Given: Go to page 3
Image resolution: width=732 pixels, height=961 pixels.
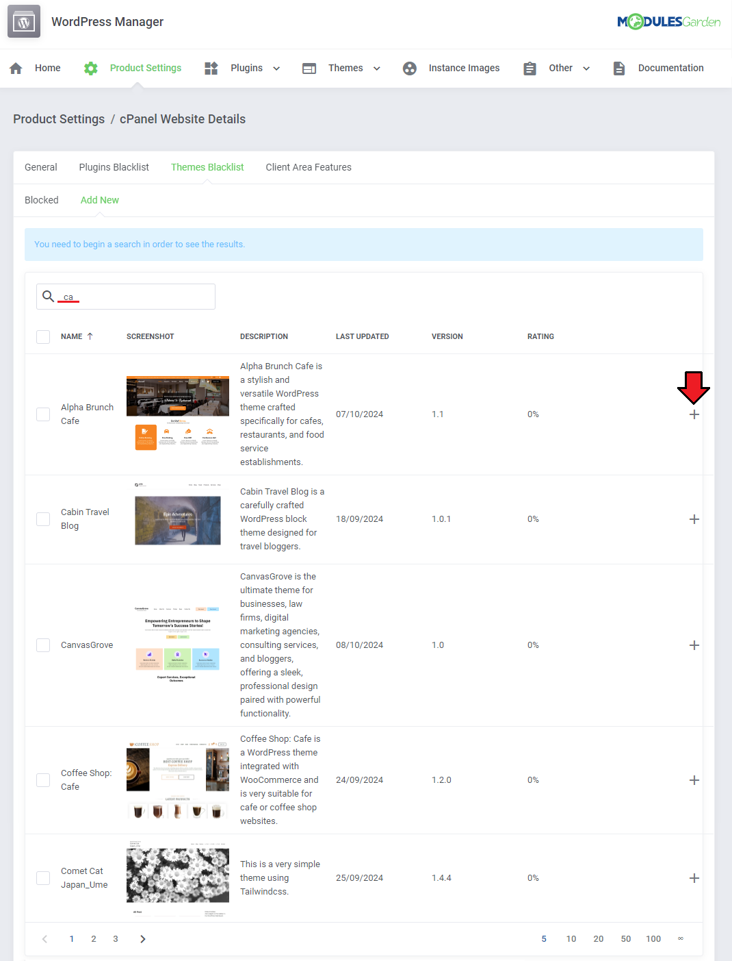Looking at the screenshot, I should (116, 939).
